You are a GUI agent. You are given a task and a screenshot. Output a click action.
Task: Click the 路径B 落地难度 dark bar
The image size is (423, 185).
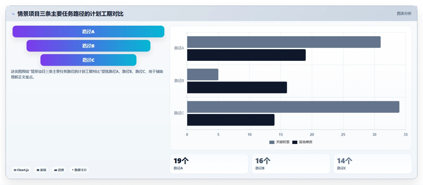tap(237, 87)
